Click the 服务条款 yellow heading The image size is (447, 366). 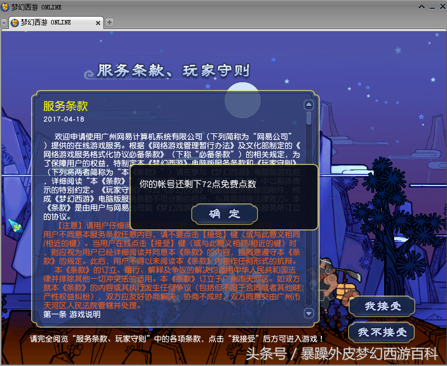[x=66, y=106]
